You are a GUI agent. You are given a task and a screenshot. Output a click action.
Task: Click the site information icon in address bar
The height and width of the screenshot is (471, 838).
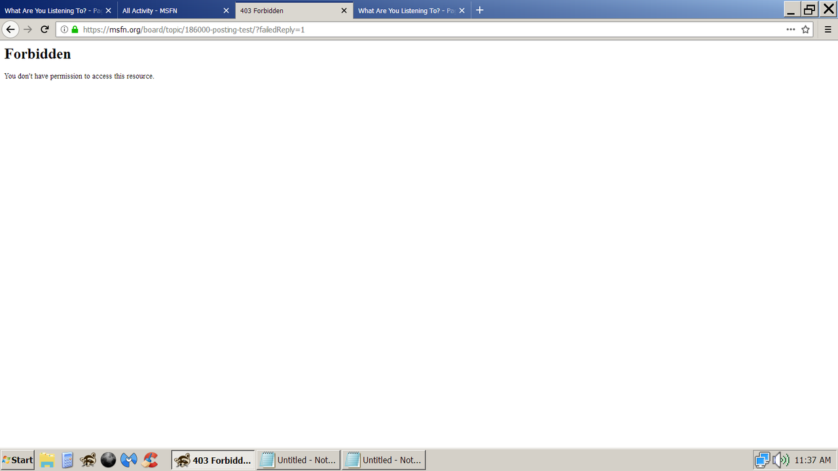[64, 29]
